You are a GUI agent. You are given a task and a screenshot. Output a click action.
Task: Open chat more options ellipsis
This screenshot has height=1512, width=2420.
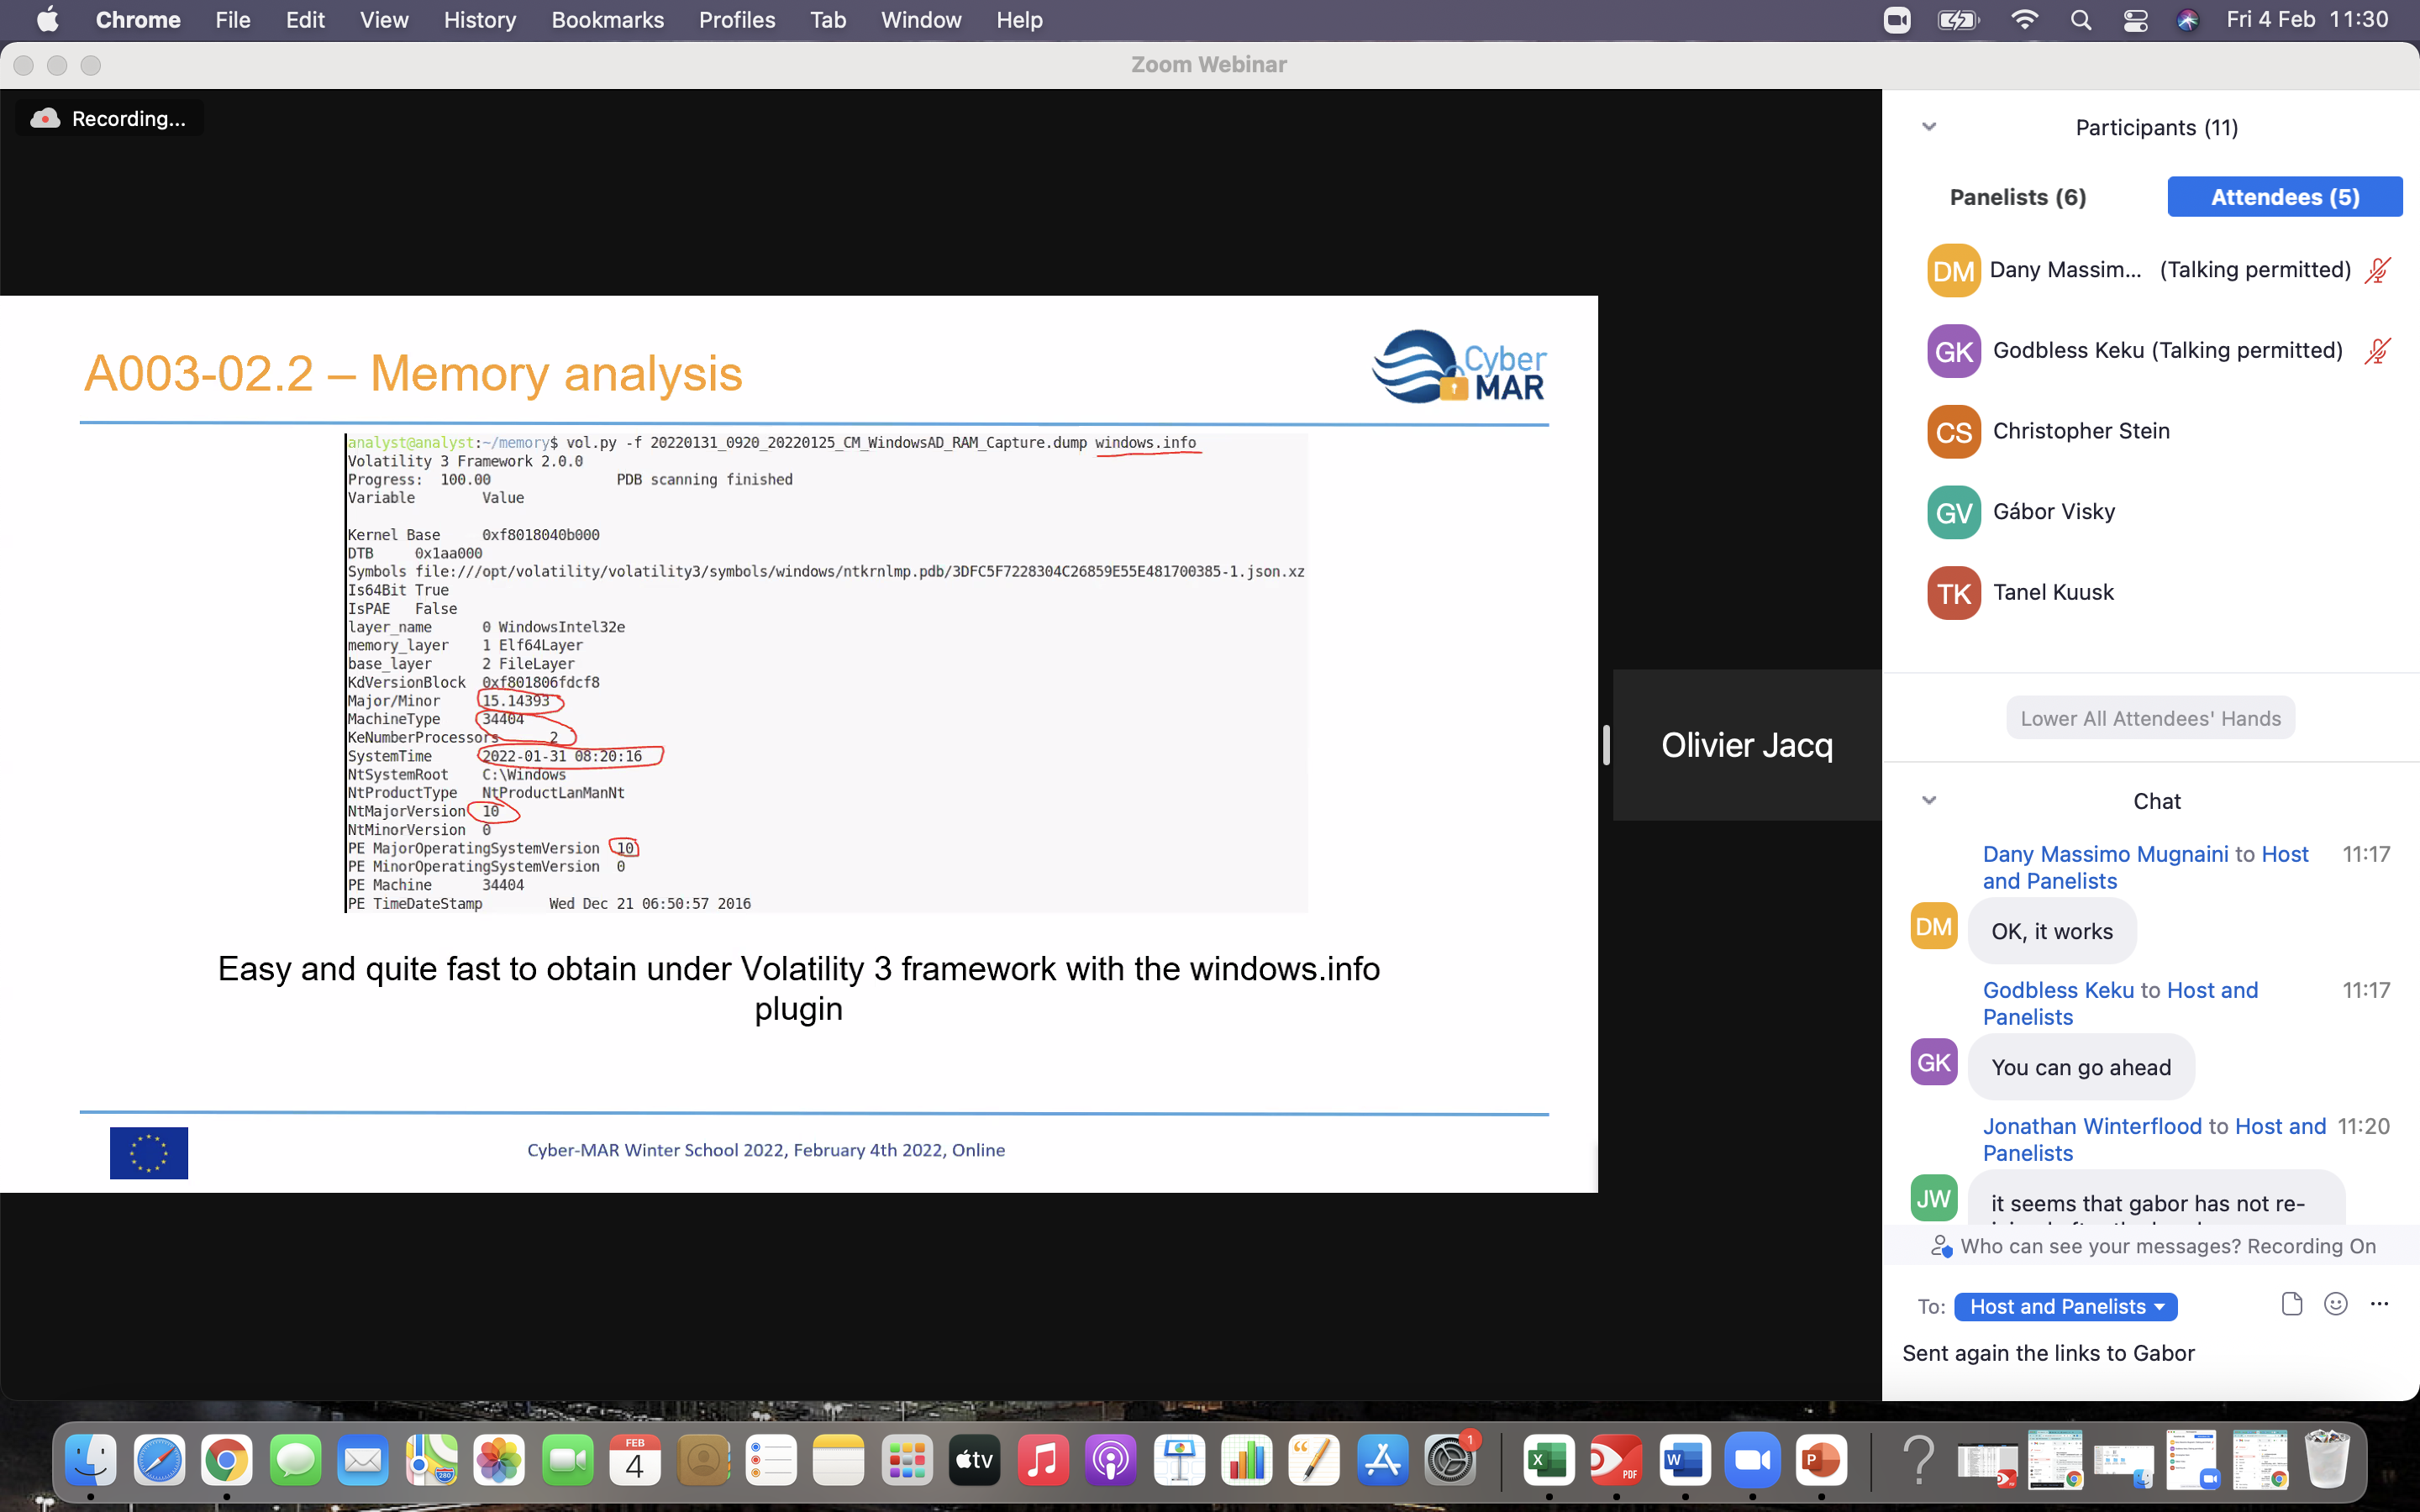(2379, 1304)
